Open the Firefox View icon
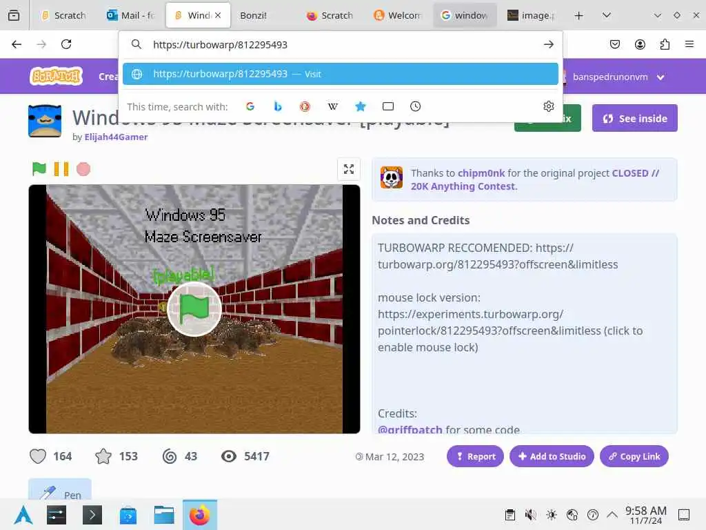Image resolution: width=706 pixels, height=530 pixels. pyautogui.click(x=14, y=15)
